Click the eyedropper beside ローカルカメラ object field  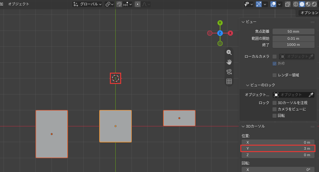(x=311, y=57)
